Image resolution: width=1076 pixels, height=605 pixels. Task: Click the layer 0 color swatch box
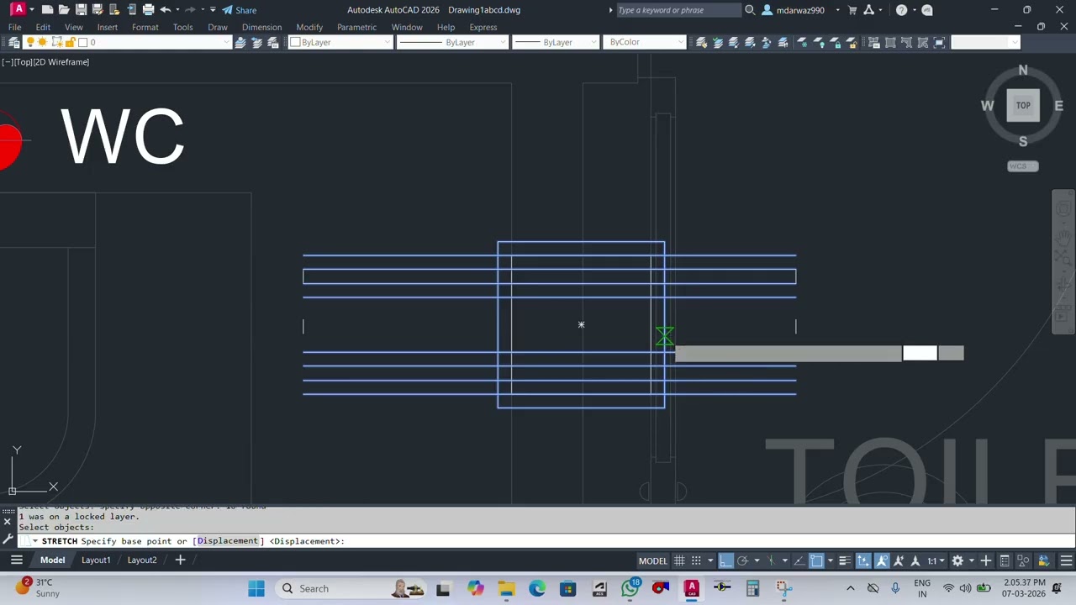click(83, 42)
